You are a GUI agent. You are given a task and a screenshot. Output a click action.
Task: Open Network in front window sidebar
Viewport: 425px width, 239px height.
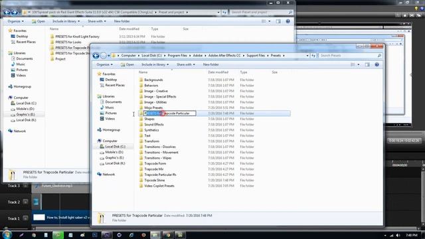point(108,174)
